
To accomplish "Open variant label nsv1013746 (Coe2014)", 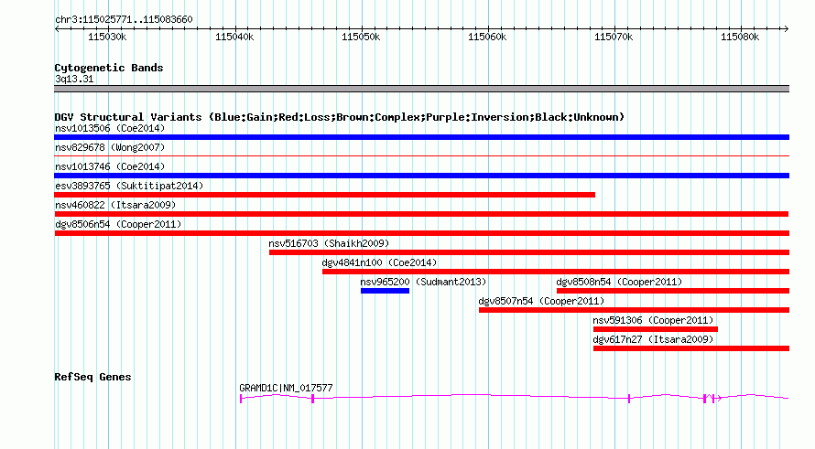I will [110, 166].
